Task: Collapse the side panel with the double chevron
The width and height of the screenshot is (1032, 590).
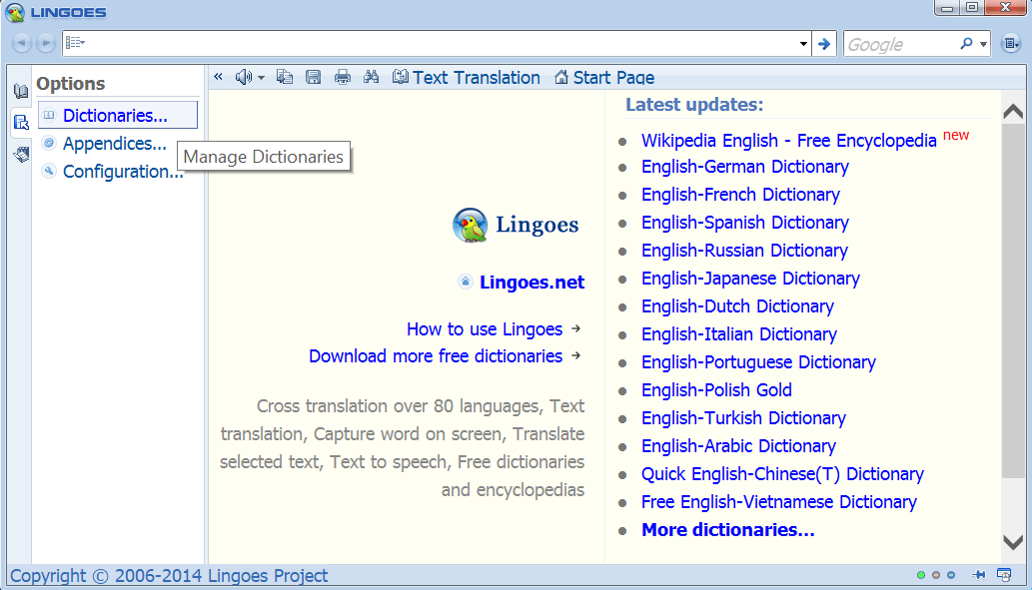Action: tap(219, 77)
